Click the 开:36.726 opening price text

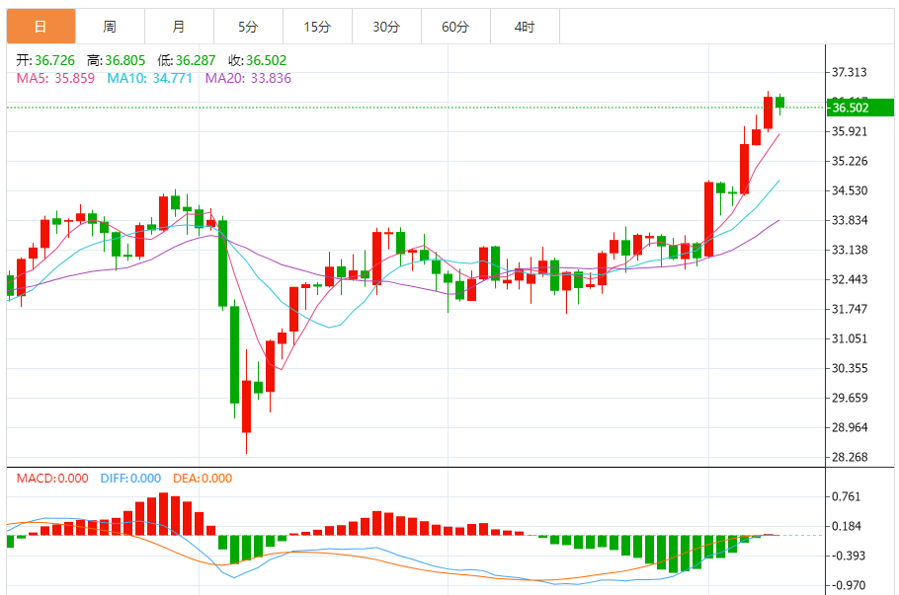point(45,60)
